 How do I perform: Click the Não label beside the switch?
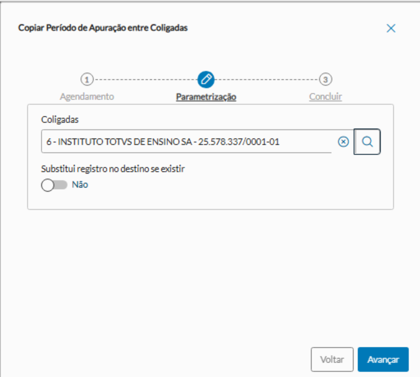[80, 185]
